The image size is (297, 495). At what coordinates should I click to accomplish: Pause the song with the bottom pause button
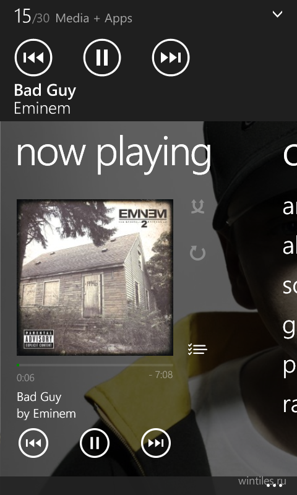pos(95,443)
